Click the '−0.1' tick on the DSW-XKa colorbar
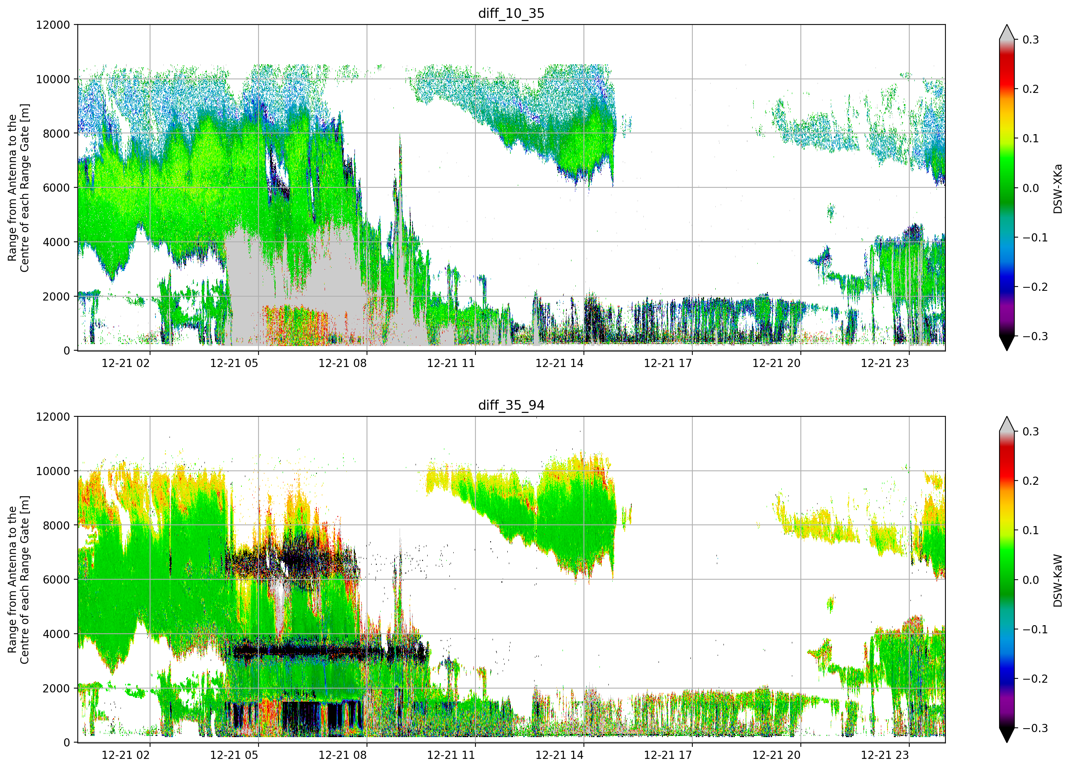The image size is (1071, 769). point(1035,238)
